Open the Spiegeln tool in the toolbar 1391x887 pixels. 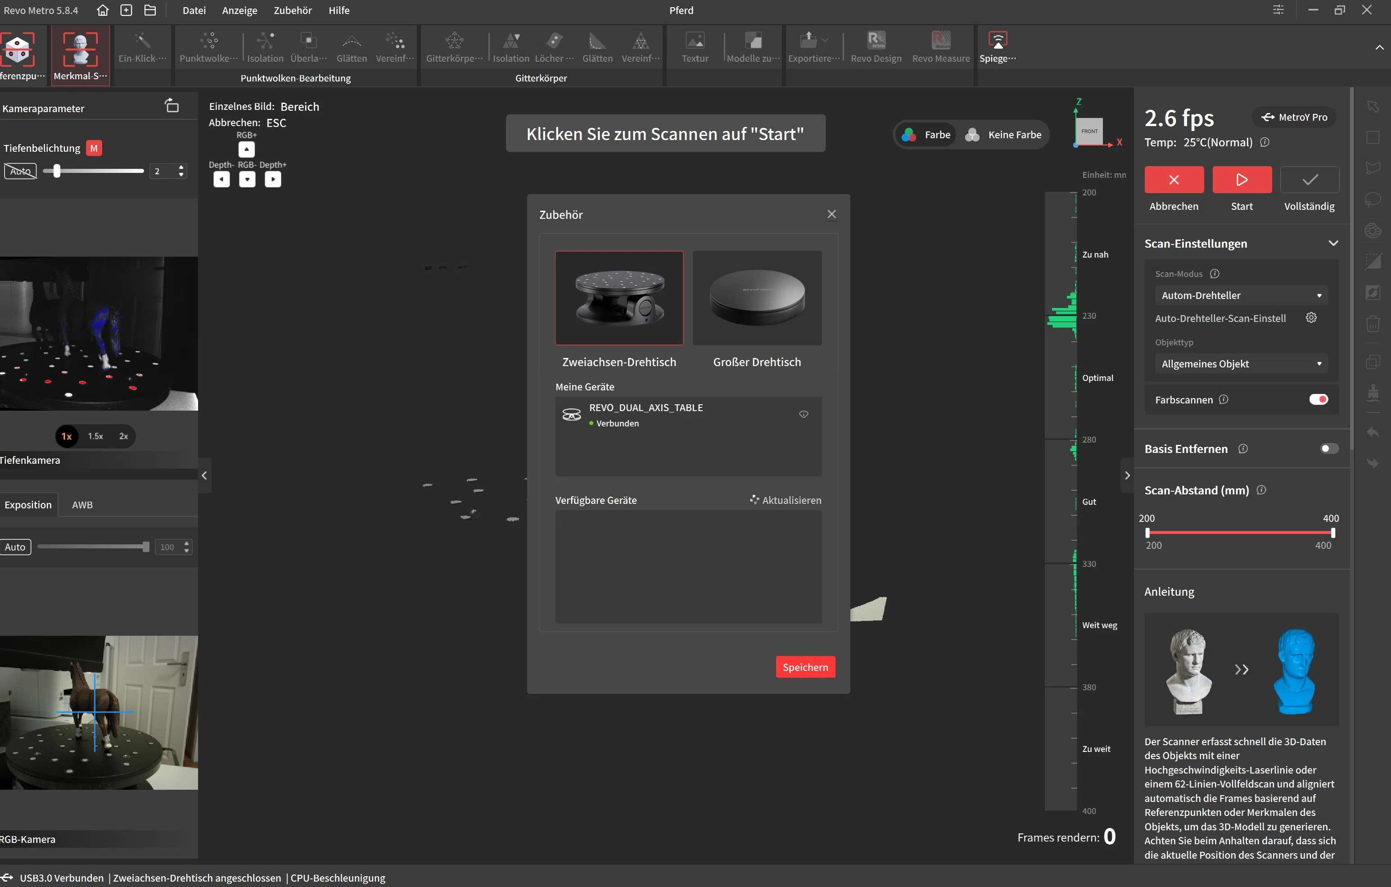(997, 41)
